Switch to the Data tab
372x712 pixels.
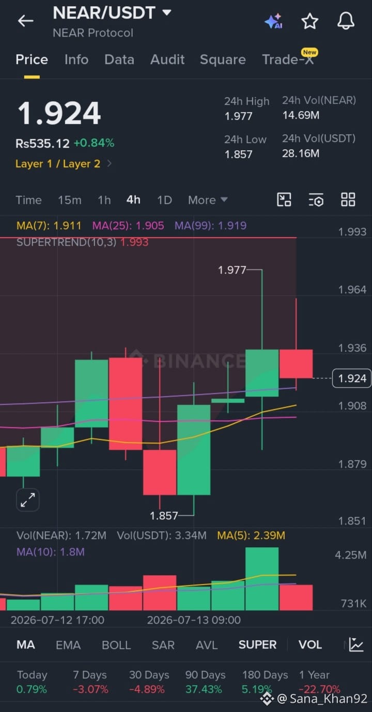click(119, 59)
